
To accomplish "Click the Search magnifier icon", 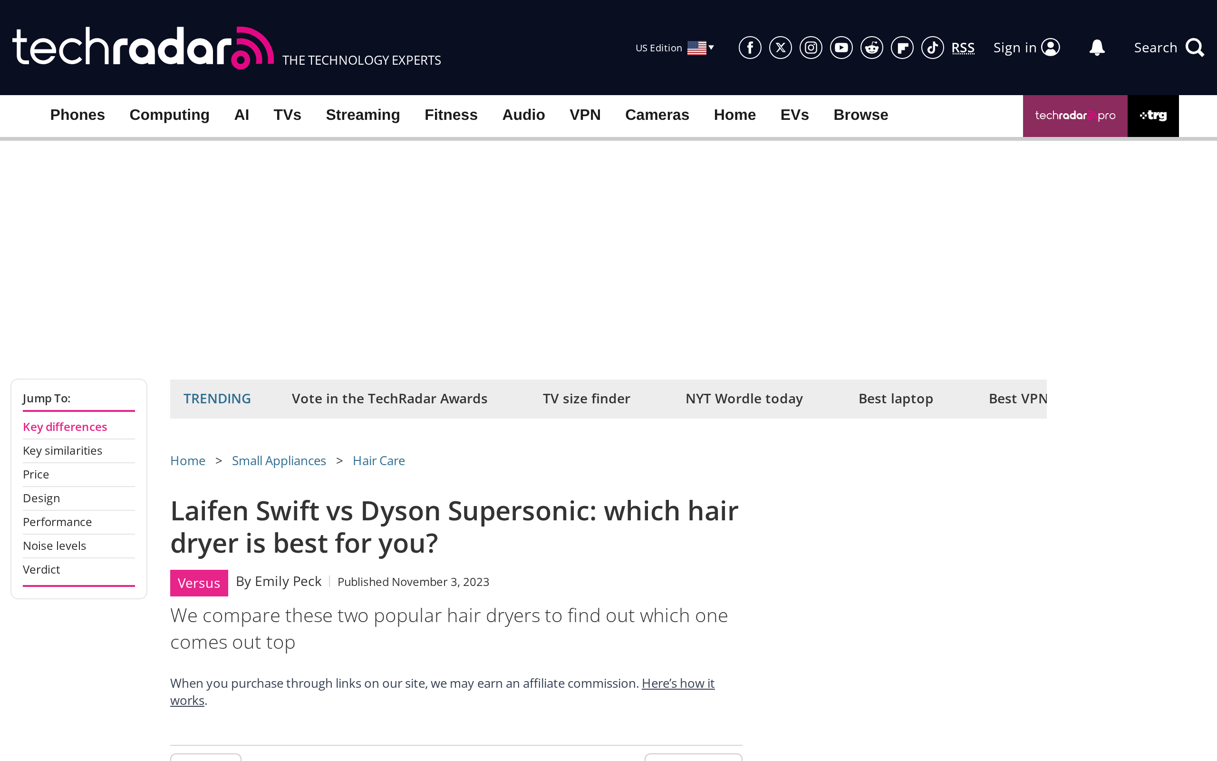I will tap(1195, 48).
